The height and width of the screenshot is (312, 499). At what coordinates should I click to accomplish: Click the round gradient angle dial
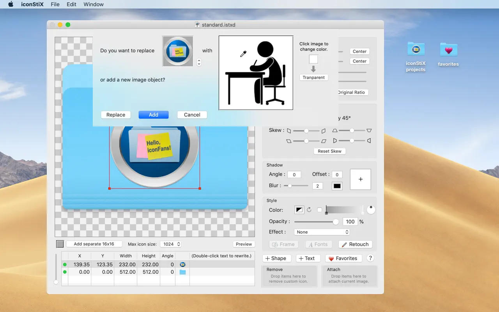point(371,209)
